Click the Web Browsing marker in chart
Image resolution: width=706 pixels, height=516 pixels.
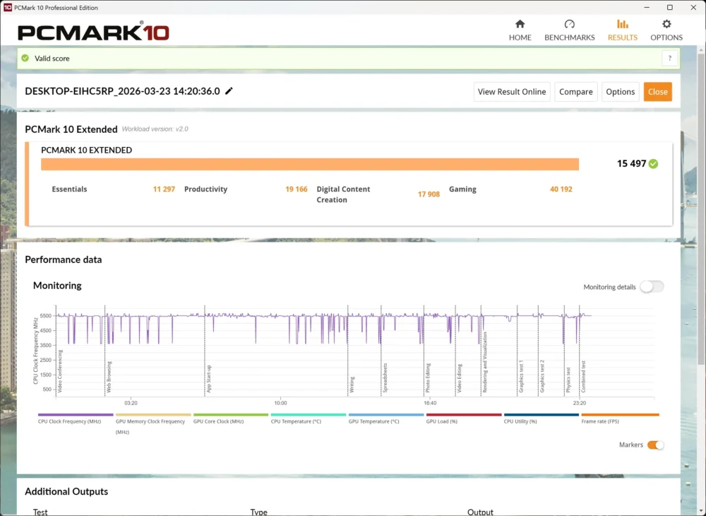[x=109, y=377]
